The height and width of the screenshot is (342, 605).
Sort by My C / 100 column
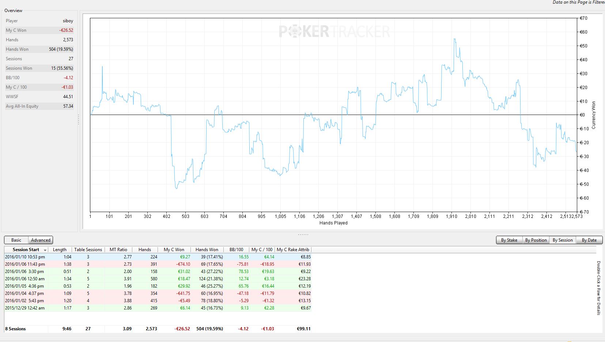[262, 250]
